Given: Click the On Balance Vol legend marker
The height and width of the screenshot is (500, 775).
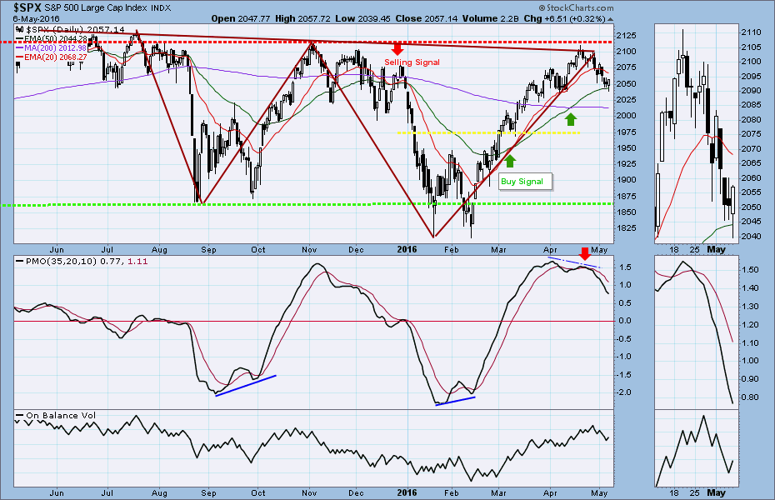Looking at the screenshot, I should point(18,415).
